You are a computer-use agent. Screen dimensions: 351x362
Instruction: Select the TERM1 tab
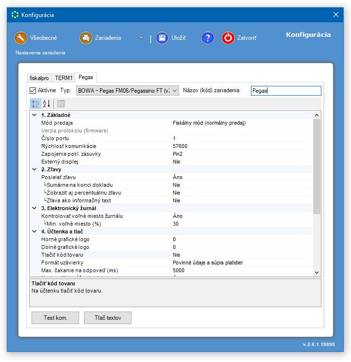(64, 78)
